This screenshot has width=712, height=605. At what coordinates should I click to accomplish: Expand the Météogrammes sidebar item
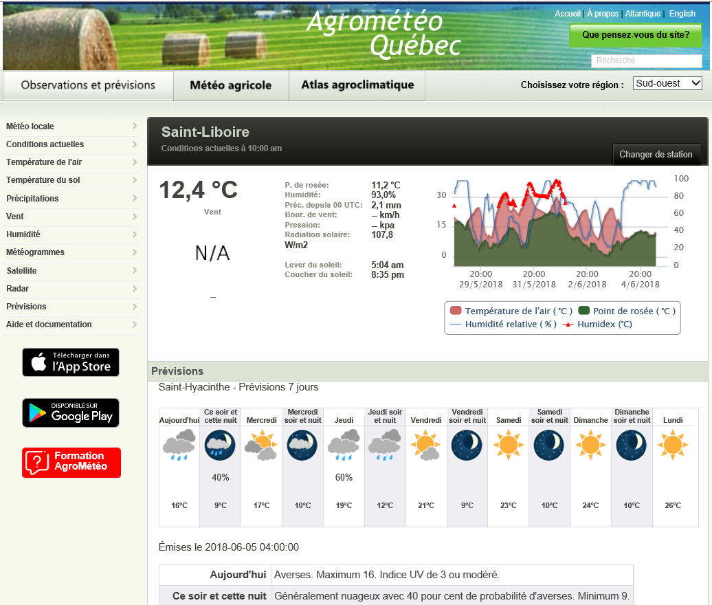click(71, 252)
